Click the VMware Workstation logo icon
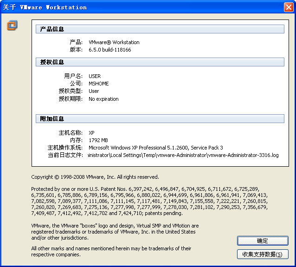296x267 pixels. [12, 25]
